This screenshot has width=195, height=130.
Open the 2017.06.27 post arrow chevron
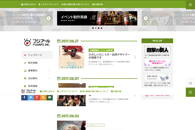pyautogui.click(x=135, y=57)
